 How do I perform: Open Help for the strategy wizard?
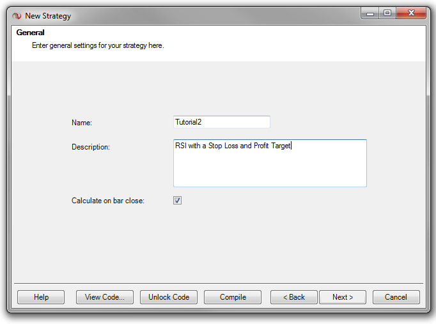click(41, 297)
